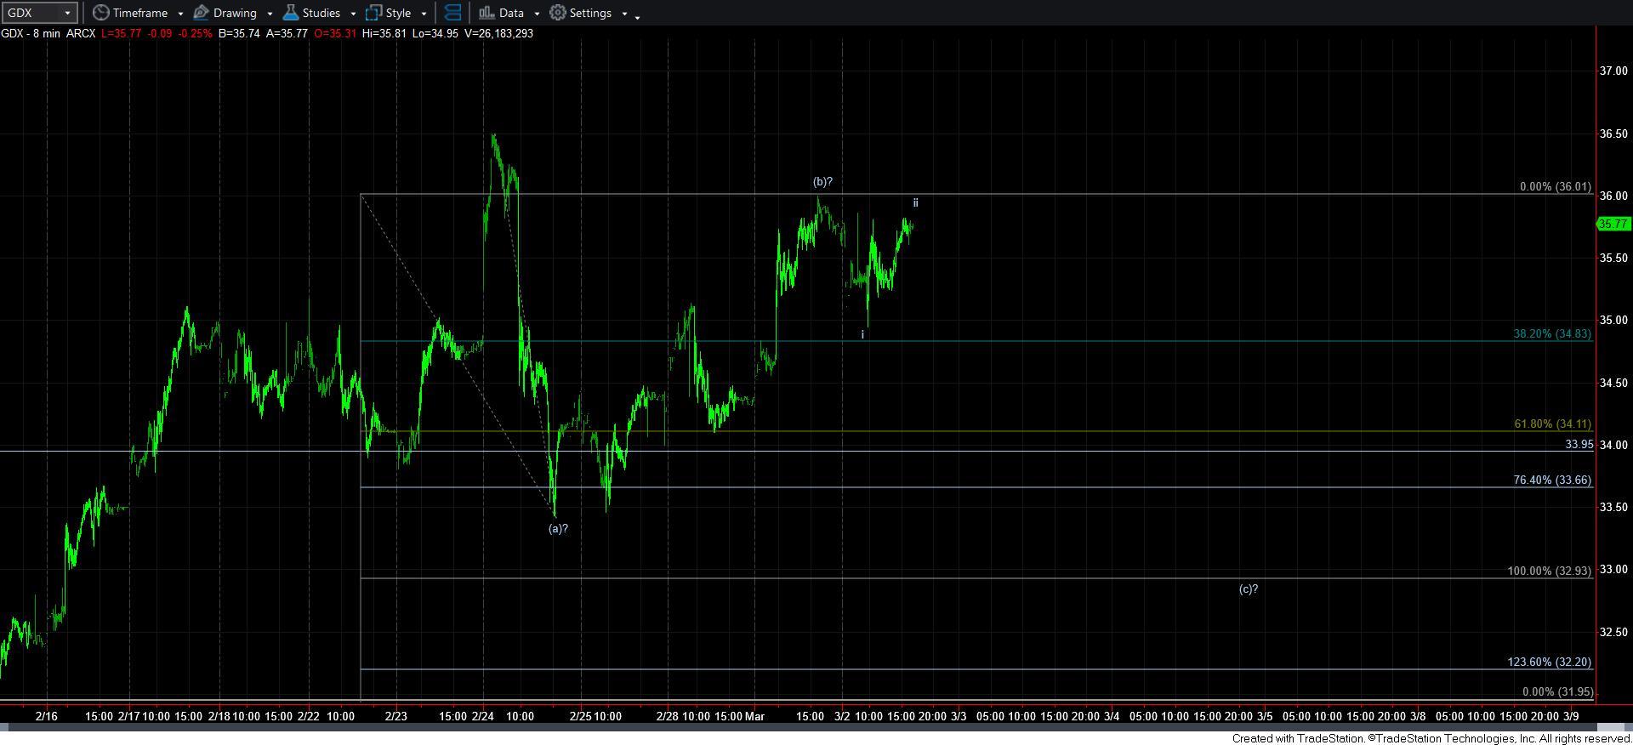Open the Data menu label
This screenshot has width=1633, height=745.
(x=511, y=13)
